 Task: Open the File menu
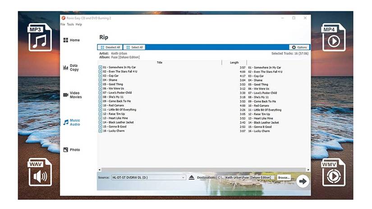point(63,24)
